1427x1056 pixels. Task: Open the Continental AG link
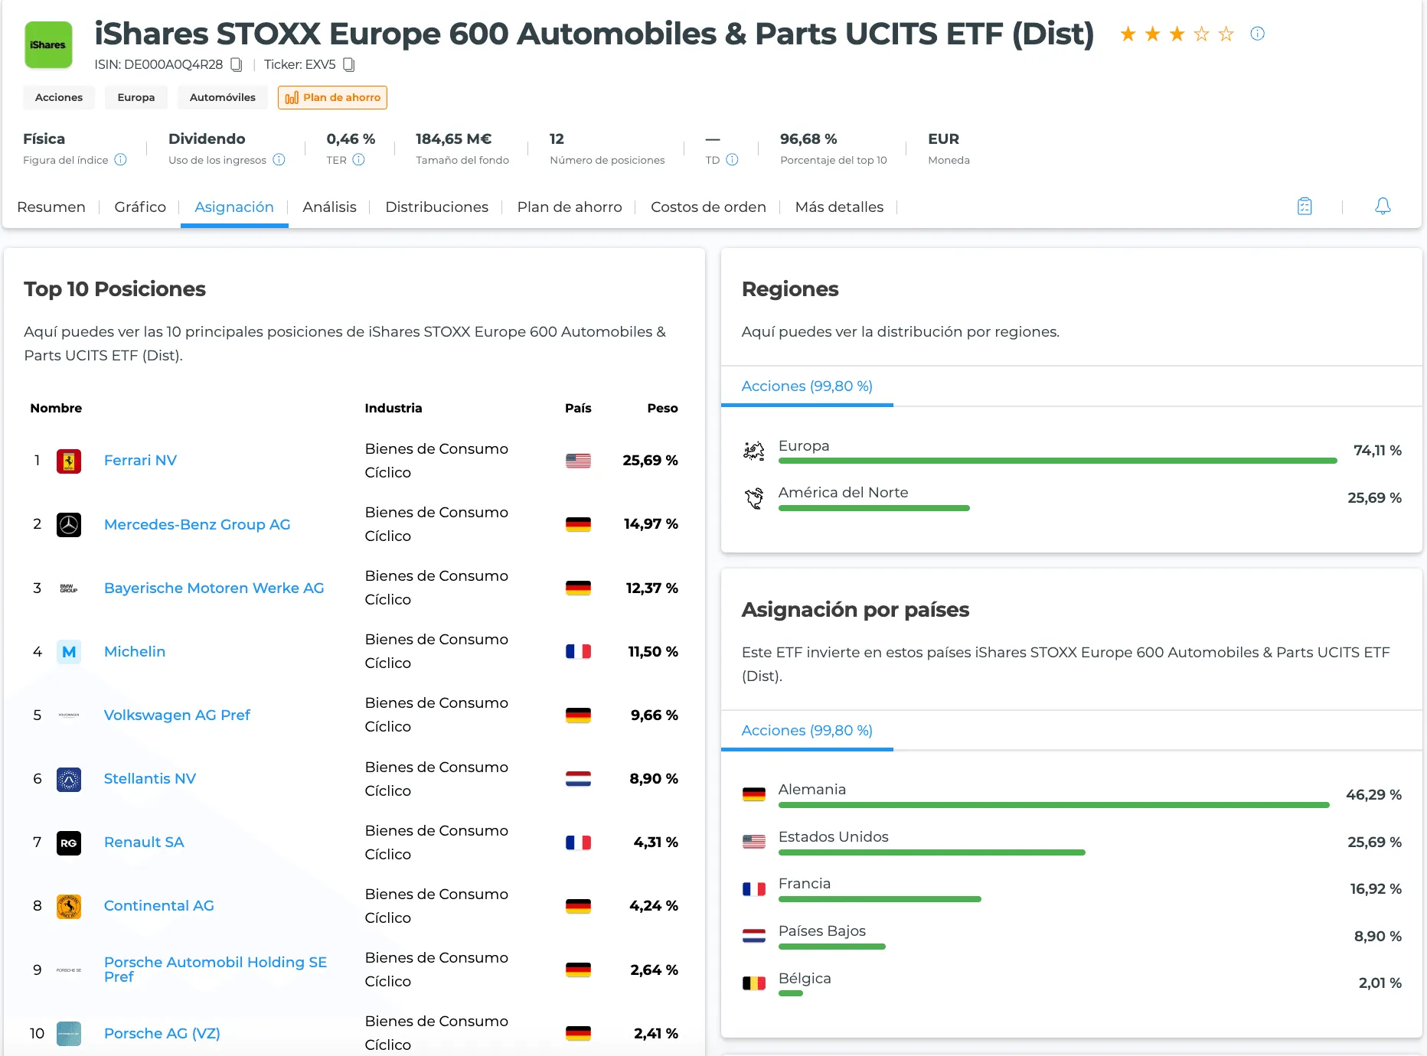click(158, 906)
